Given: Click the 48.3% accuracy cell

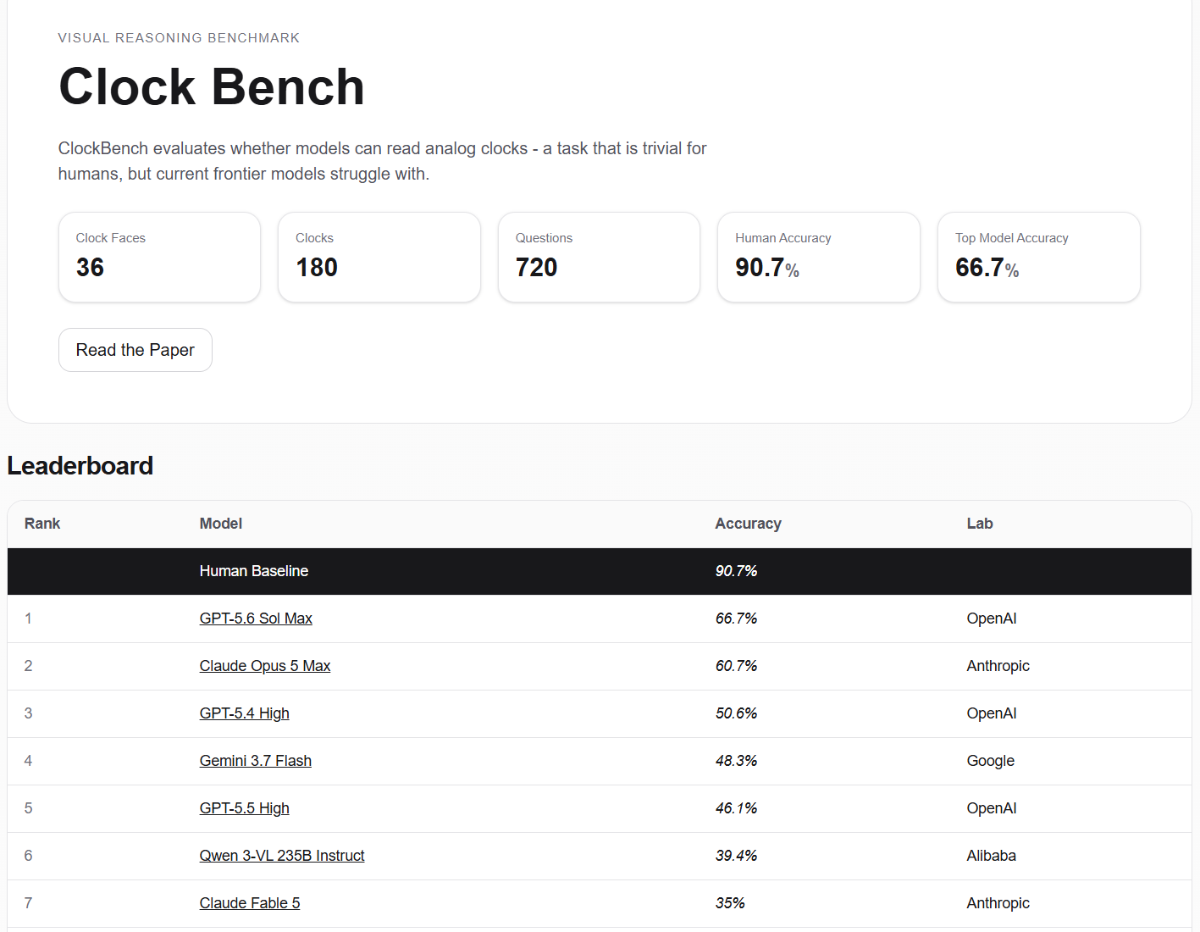Looking at the screenshot, I should (737, 761).
